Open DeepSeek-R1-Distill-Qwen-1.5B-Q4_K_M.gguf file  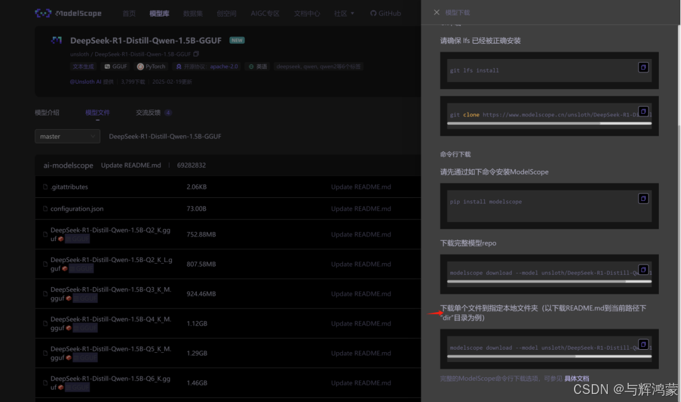pos(111,323)
